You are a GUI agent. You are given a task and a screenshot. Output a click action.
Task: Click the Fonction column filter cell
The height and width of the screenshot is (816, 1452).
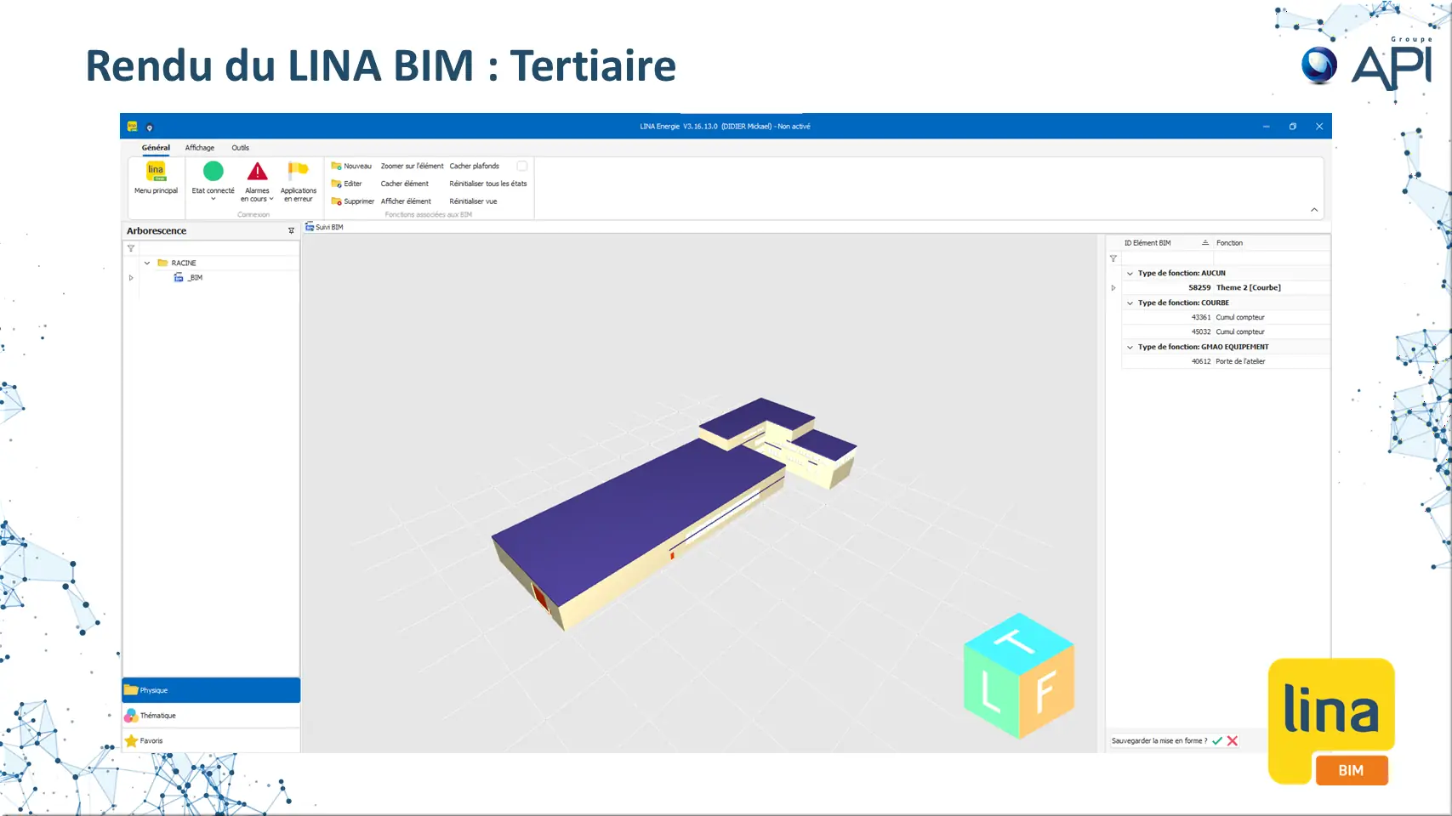1270,258
